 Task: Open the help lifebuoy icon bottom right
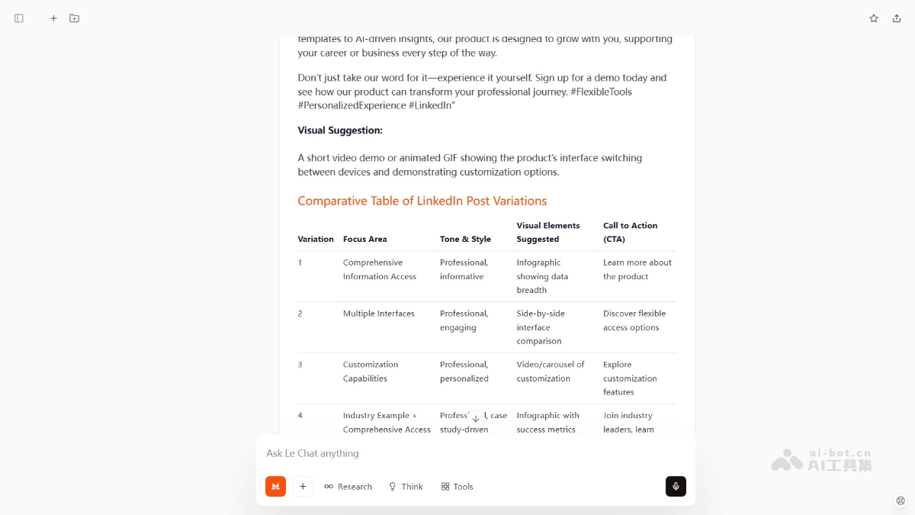pyautogui.click(x=901, y=501)
